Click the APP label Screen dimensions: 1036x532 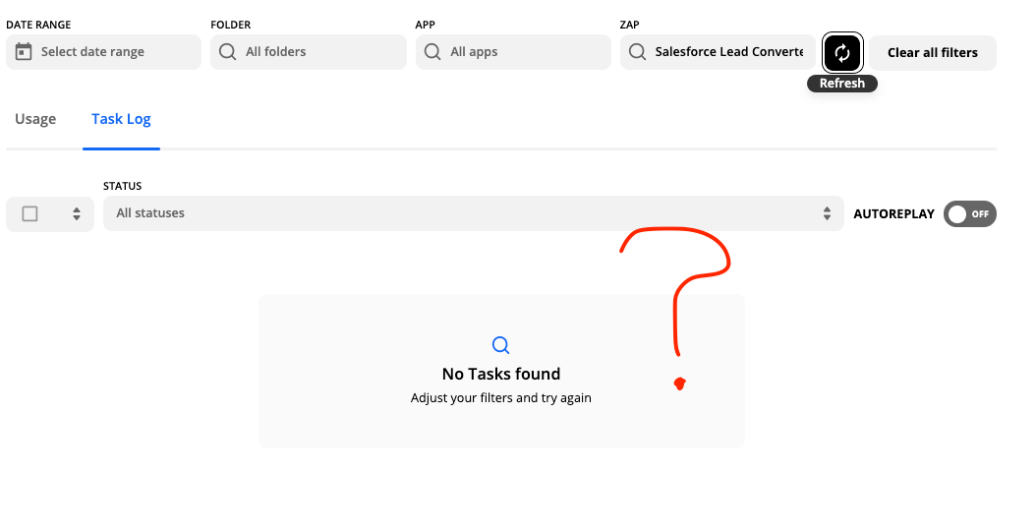click(425, 25)
